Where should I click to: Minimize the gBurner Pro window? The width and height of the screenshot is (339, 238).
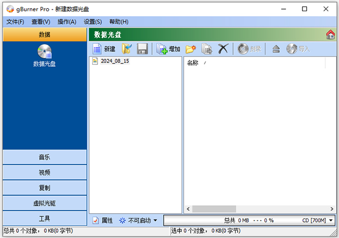[x=283, y=9]
